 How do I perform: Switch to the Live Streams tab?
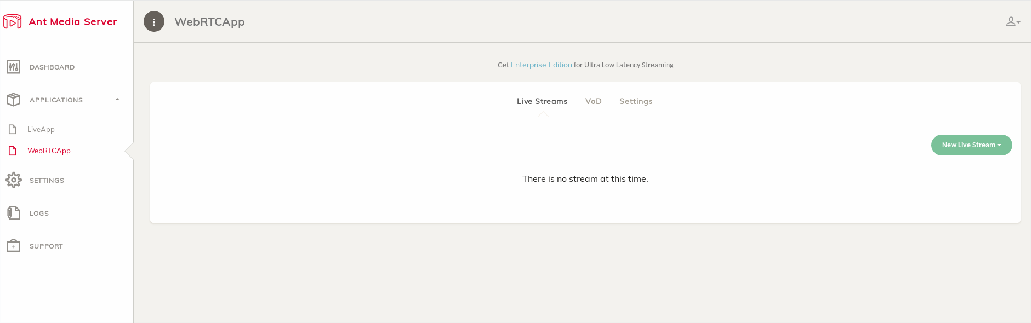542,101
